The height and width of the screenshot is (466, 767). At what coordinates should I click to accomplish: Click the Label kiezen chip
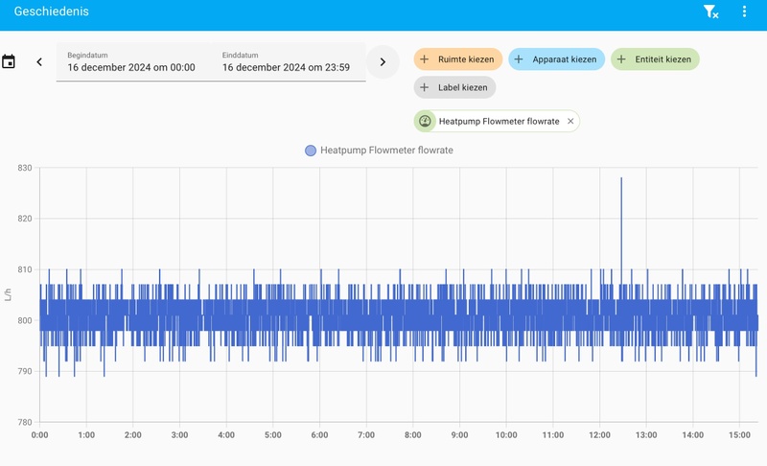454,87
